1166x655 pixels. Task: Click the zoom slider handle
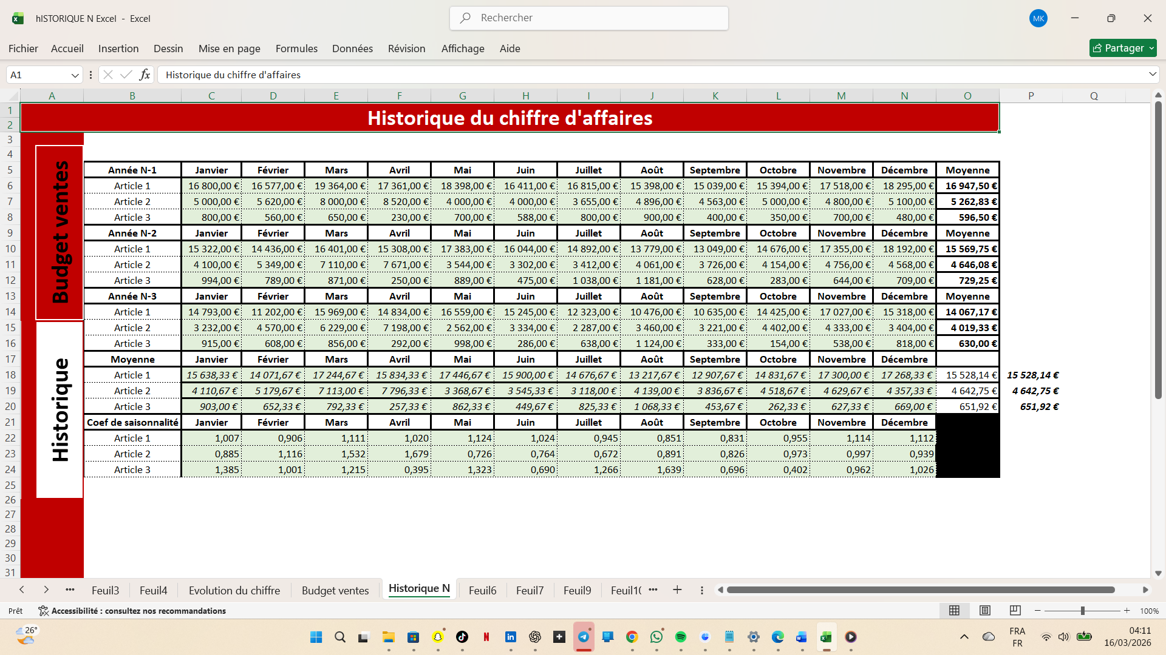pos(1083,611)
